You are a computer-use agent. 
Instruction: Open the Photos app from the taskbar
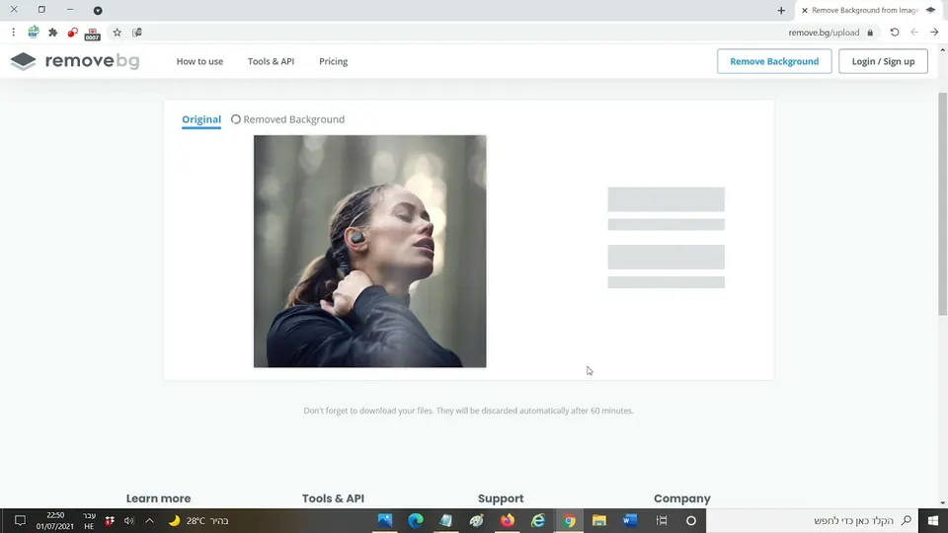[x=384, y=520]
